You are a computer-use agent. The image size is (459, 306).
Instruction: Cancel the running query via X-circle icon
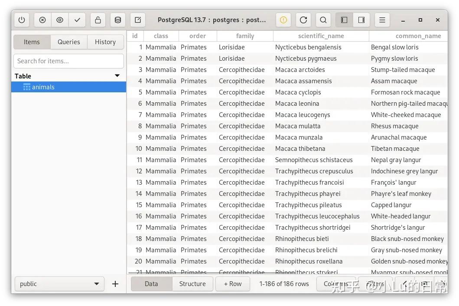click(x=42, y=20)
